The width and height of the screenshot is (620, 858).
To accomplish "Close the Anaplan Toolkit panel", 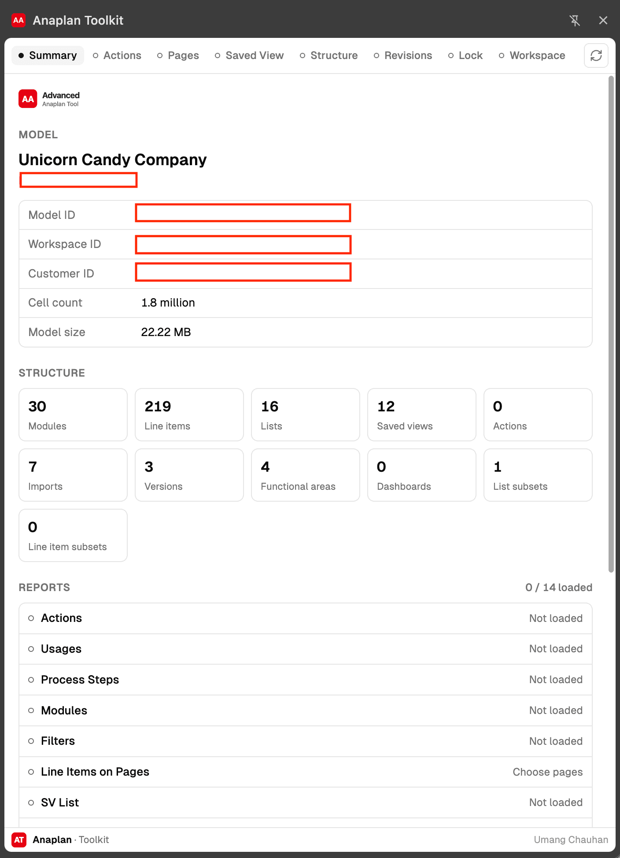I will 603,20.
